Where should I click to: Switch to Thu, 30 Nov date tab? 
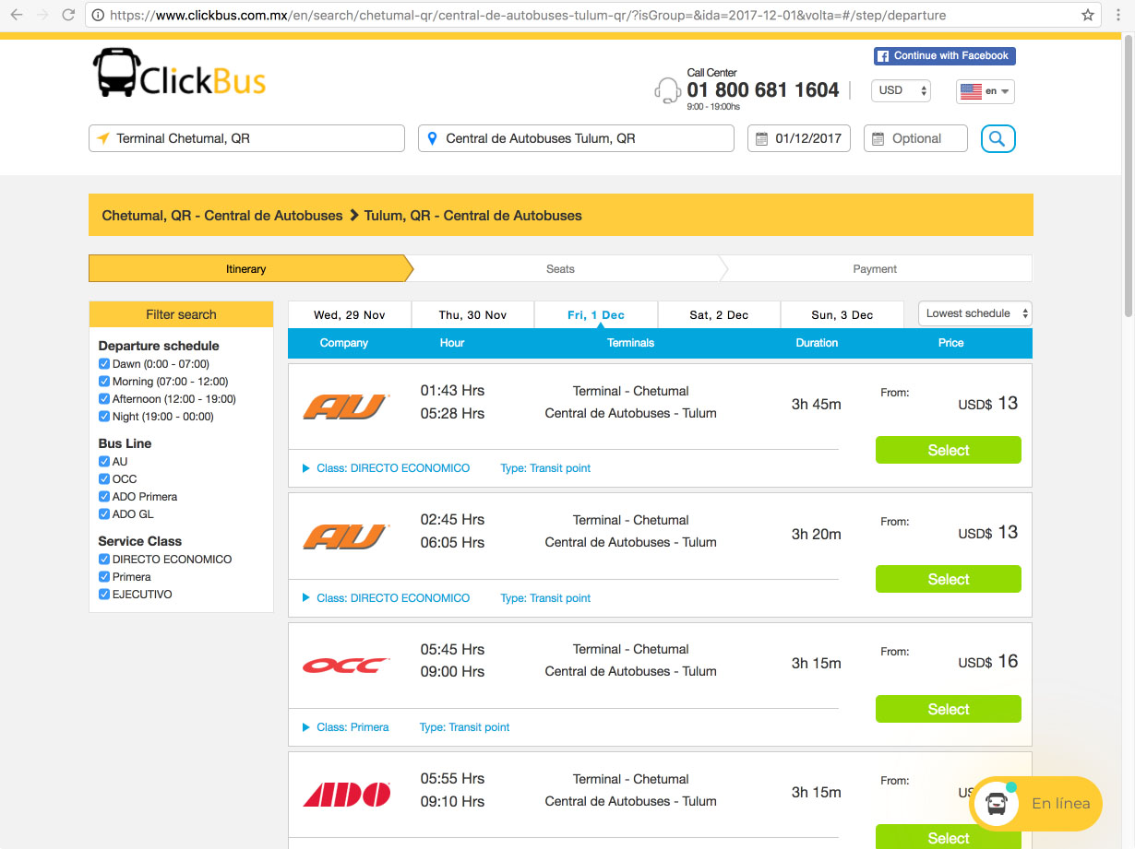(473, 315)
